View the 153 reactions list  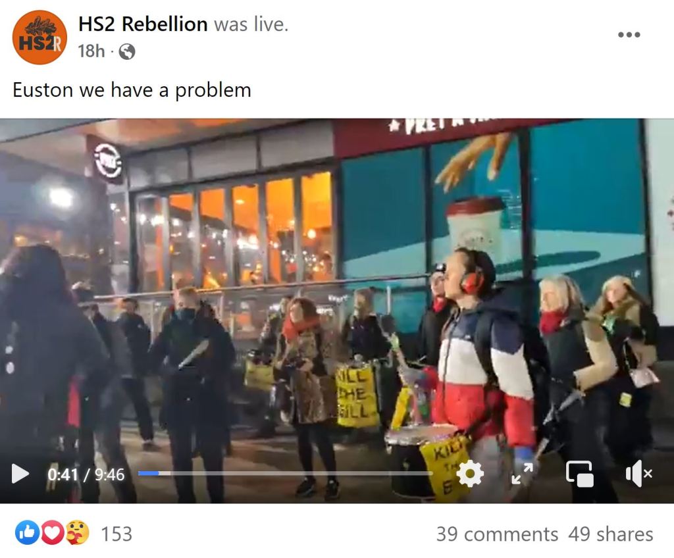click(x=117, y=534)
